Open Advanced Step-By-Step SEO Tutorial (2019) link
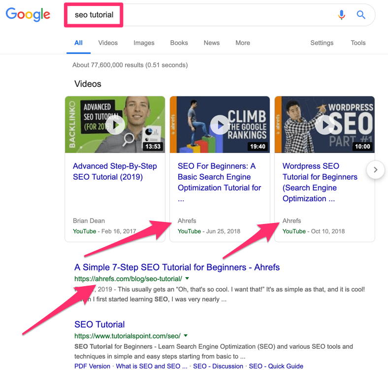Screen dimensions: 388x370 point(115,171)
